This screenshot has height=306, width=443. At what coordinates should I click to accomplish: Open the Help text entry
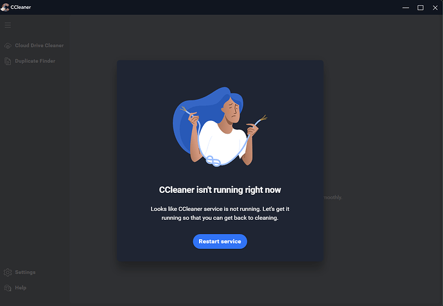pos(21,288)
